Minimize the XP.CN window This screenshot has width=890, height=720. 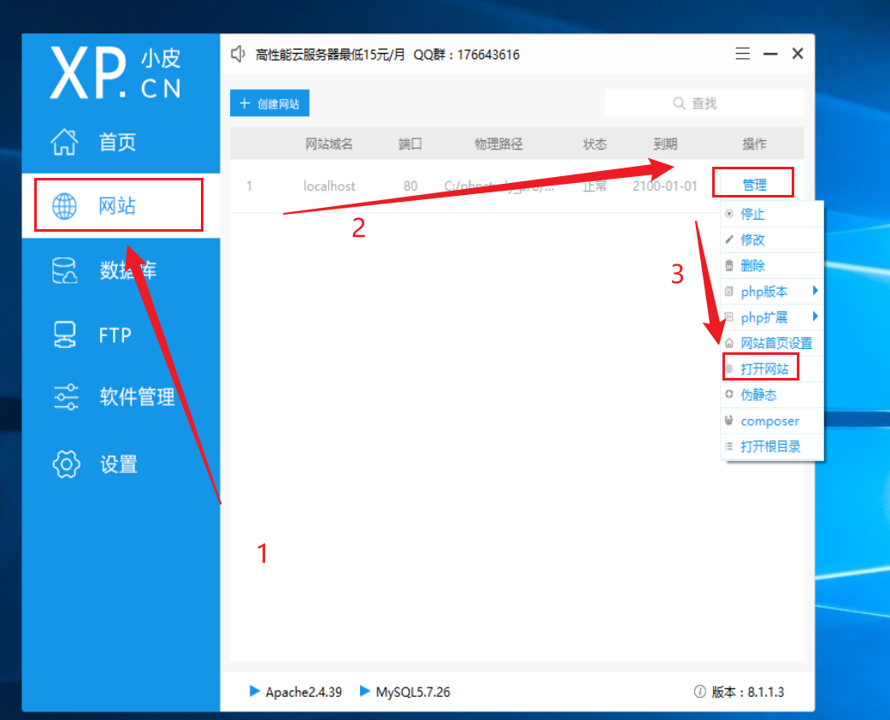coord(770,54)
